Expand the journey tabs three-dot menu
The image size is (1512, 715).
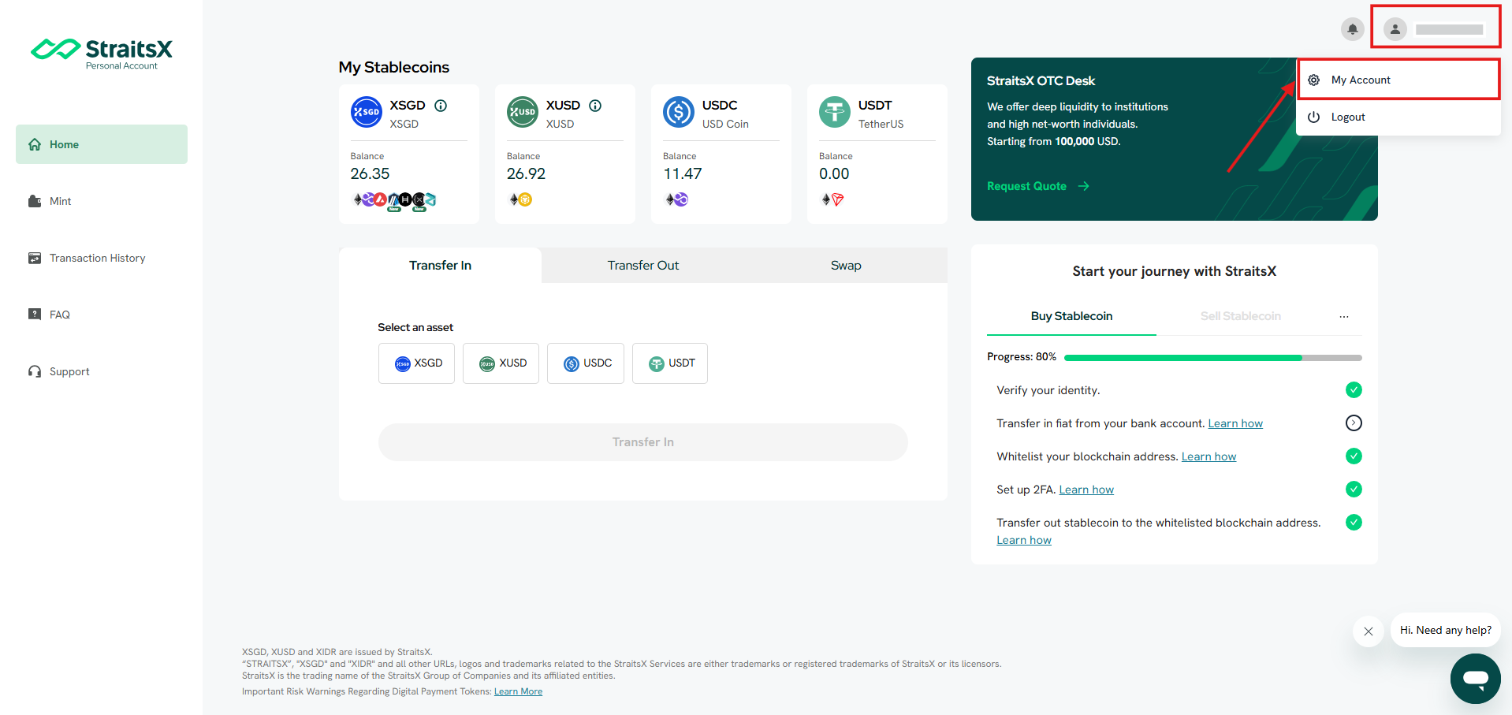click(1344, 316)
